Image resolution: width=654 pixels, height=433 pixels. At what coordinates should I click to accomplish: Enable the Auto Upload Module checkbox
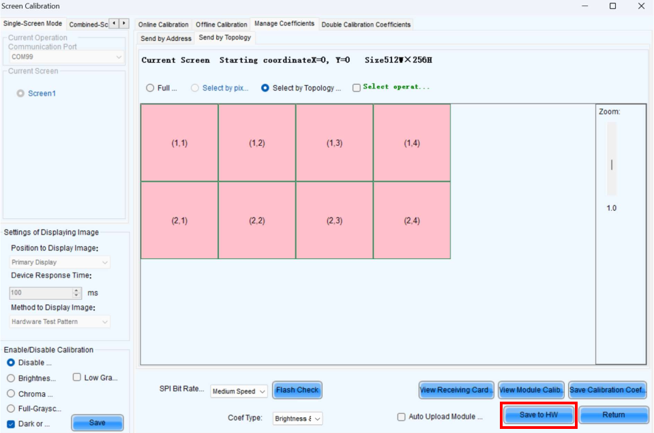pos(402,417)
